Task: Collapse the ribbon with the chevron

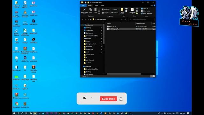Action: (x=152, y=5)
